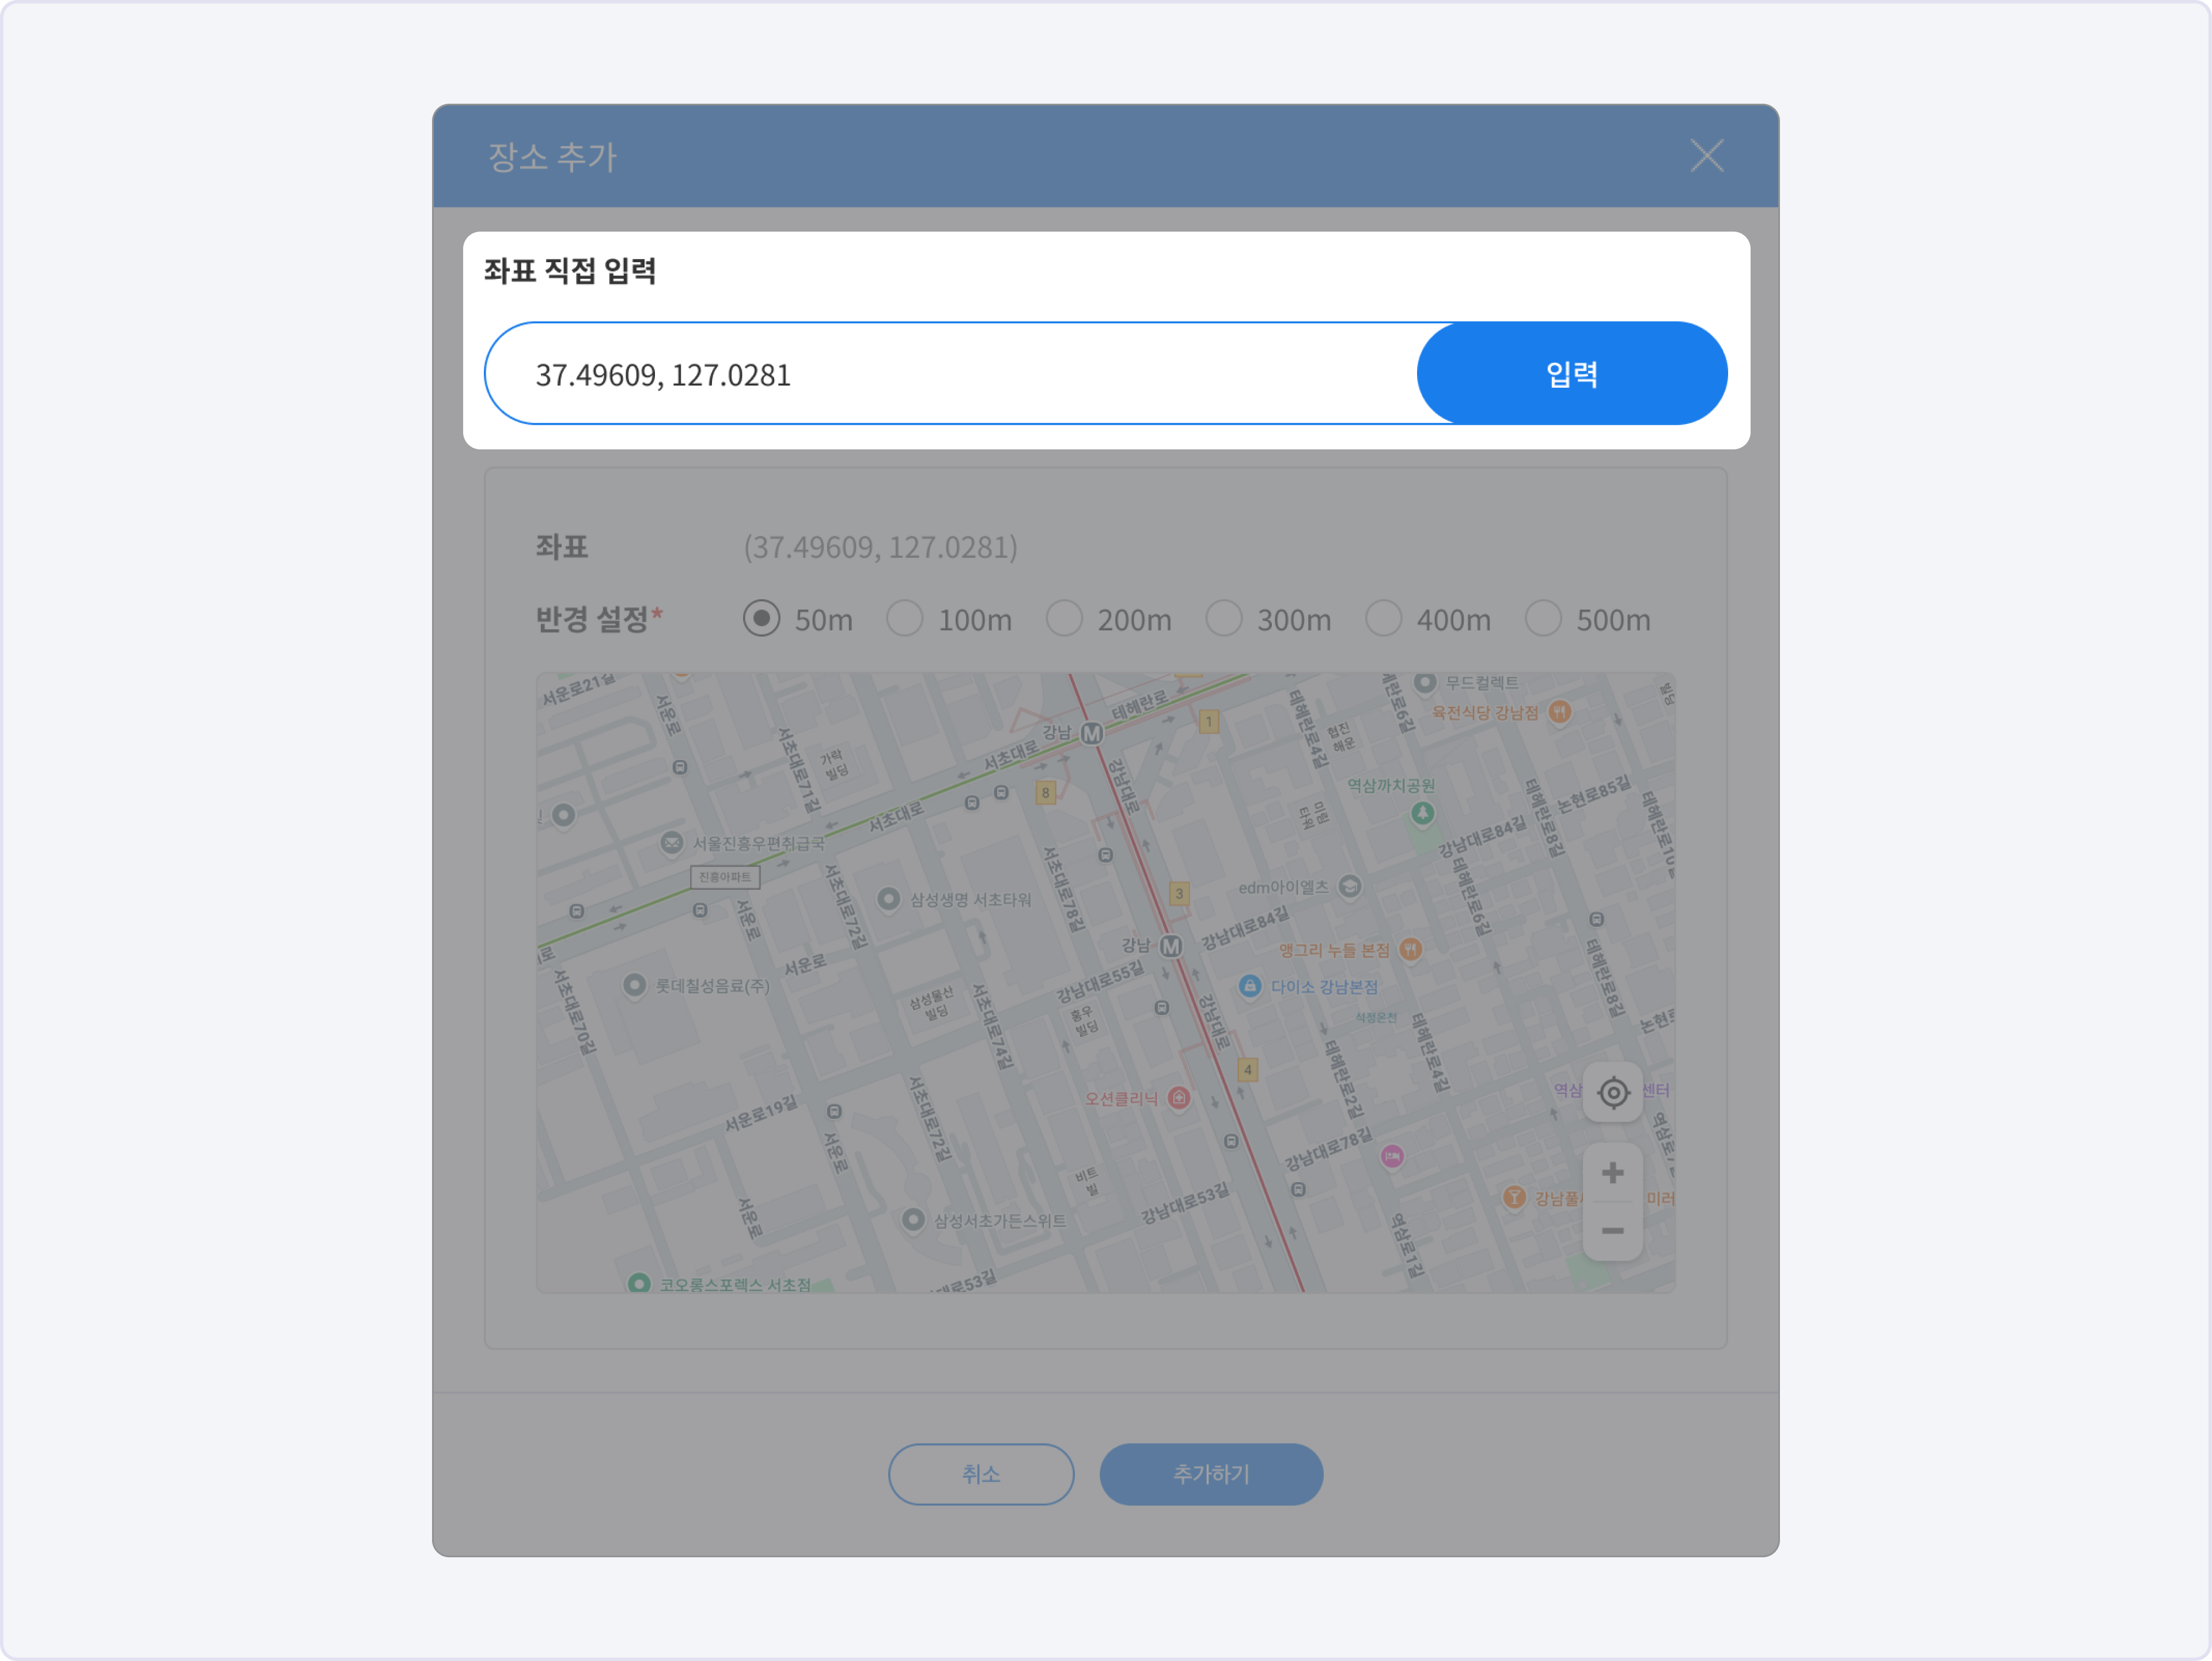Select the 500m radius radio button
Viewport: 2212px width, 1661px height.
click(x=1543, y=619)
